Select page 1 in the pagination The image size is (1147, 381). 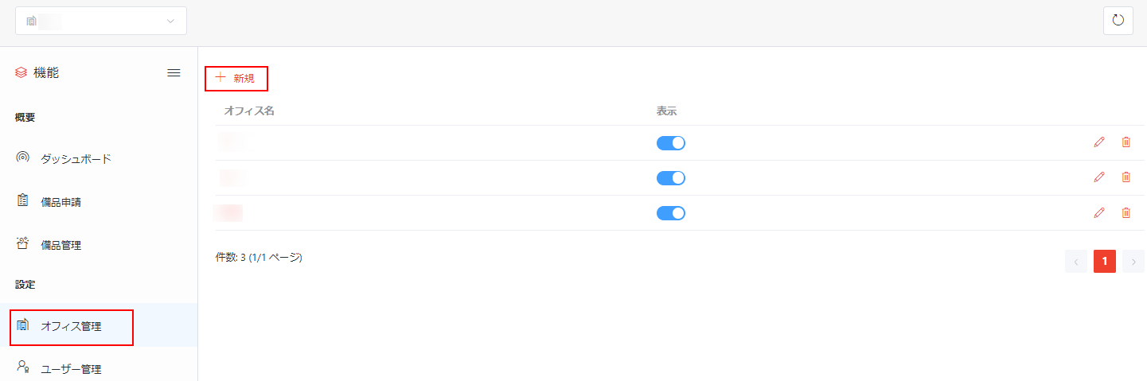[1105, 261]
